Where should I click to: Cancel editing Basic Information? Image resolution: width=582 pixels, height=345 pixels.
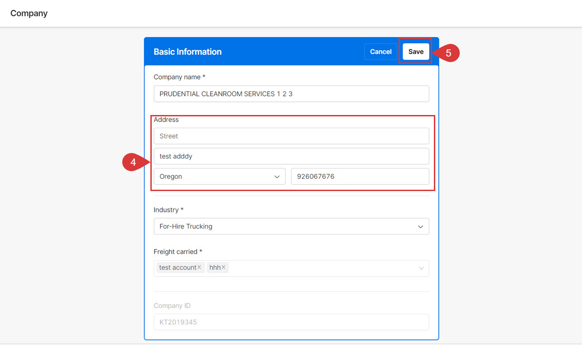click(380, 52)
